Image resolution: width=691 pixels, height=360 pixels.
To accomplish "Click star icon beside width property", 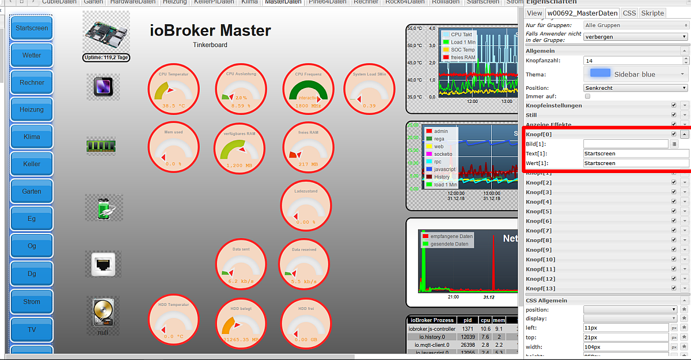I will coord(684,347).
